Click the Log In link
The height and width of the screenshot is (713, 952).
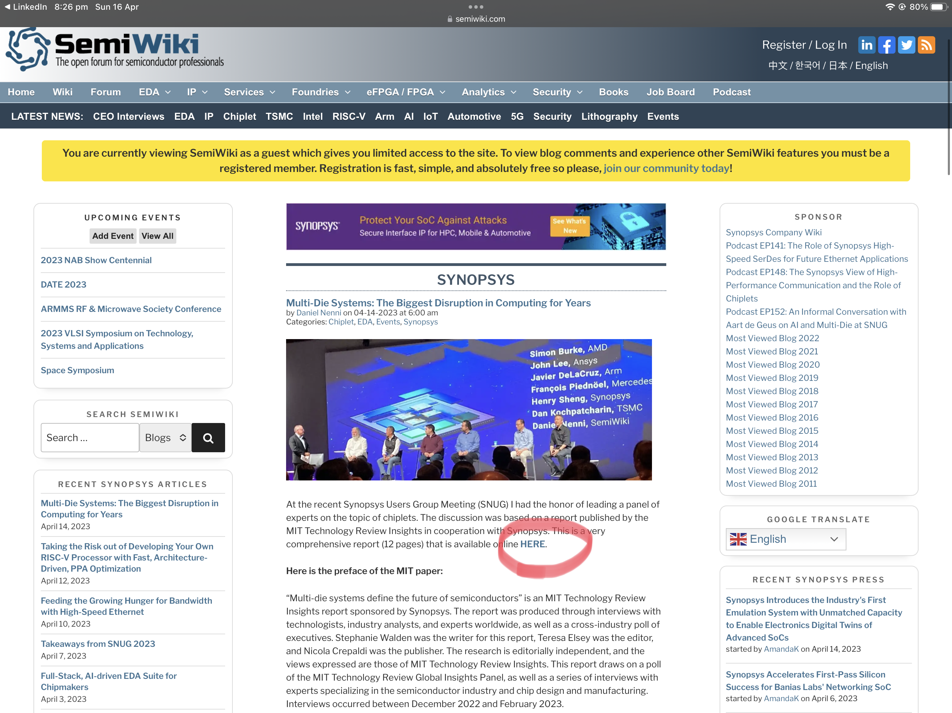(x=831, y=45)
